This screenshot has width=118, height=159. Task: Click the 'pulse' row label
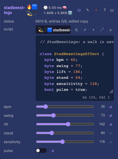click(x=8, y=151)
